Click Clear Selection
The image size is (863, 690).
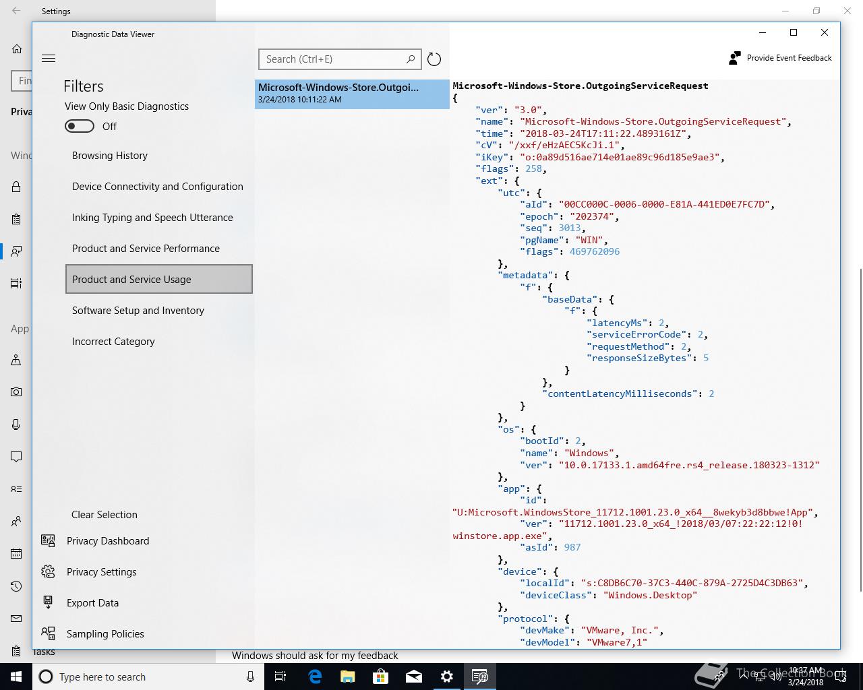(105, 515)
